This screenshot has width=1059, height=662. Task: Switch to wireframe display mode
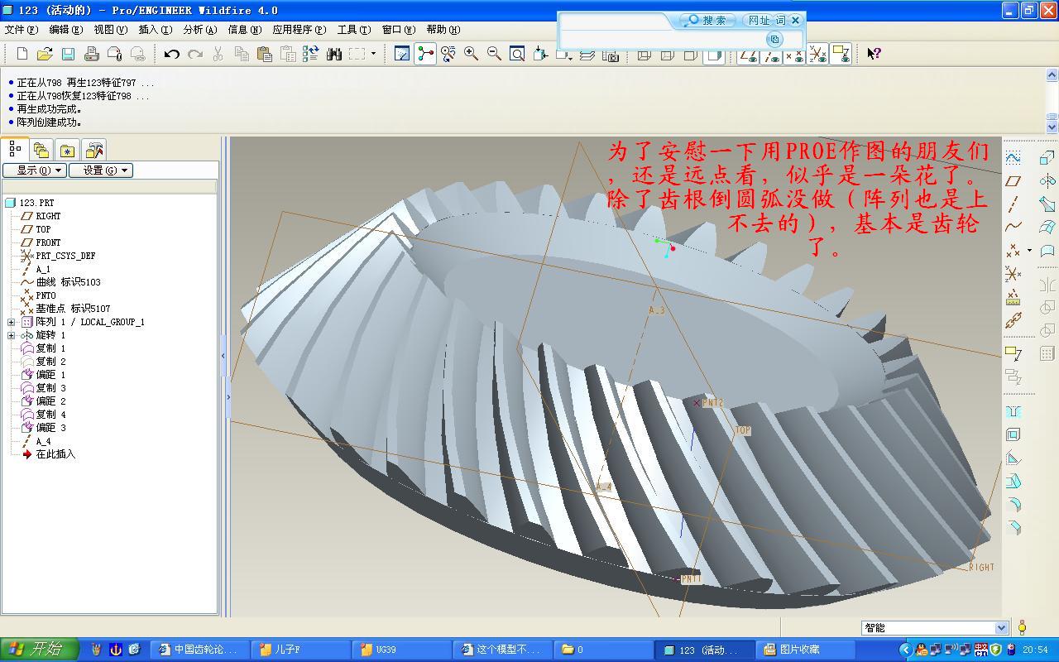645,54
